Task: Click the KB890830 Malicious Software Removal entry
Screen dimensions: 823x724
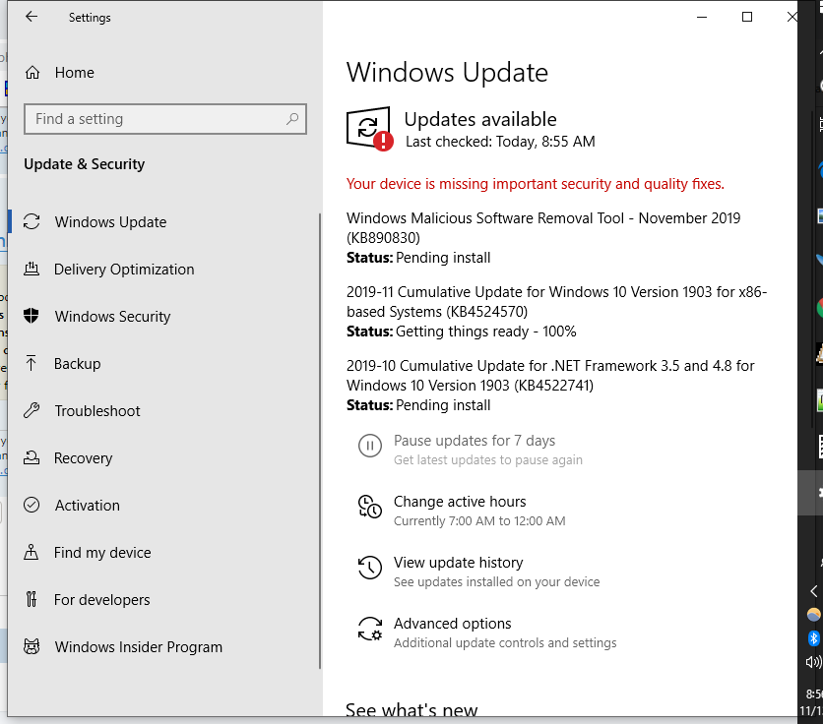Action: point(543,227)
